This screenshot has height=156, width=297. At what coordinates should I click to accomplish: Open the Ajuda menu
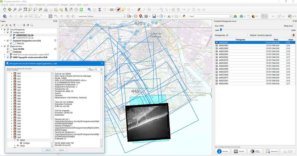86,5
